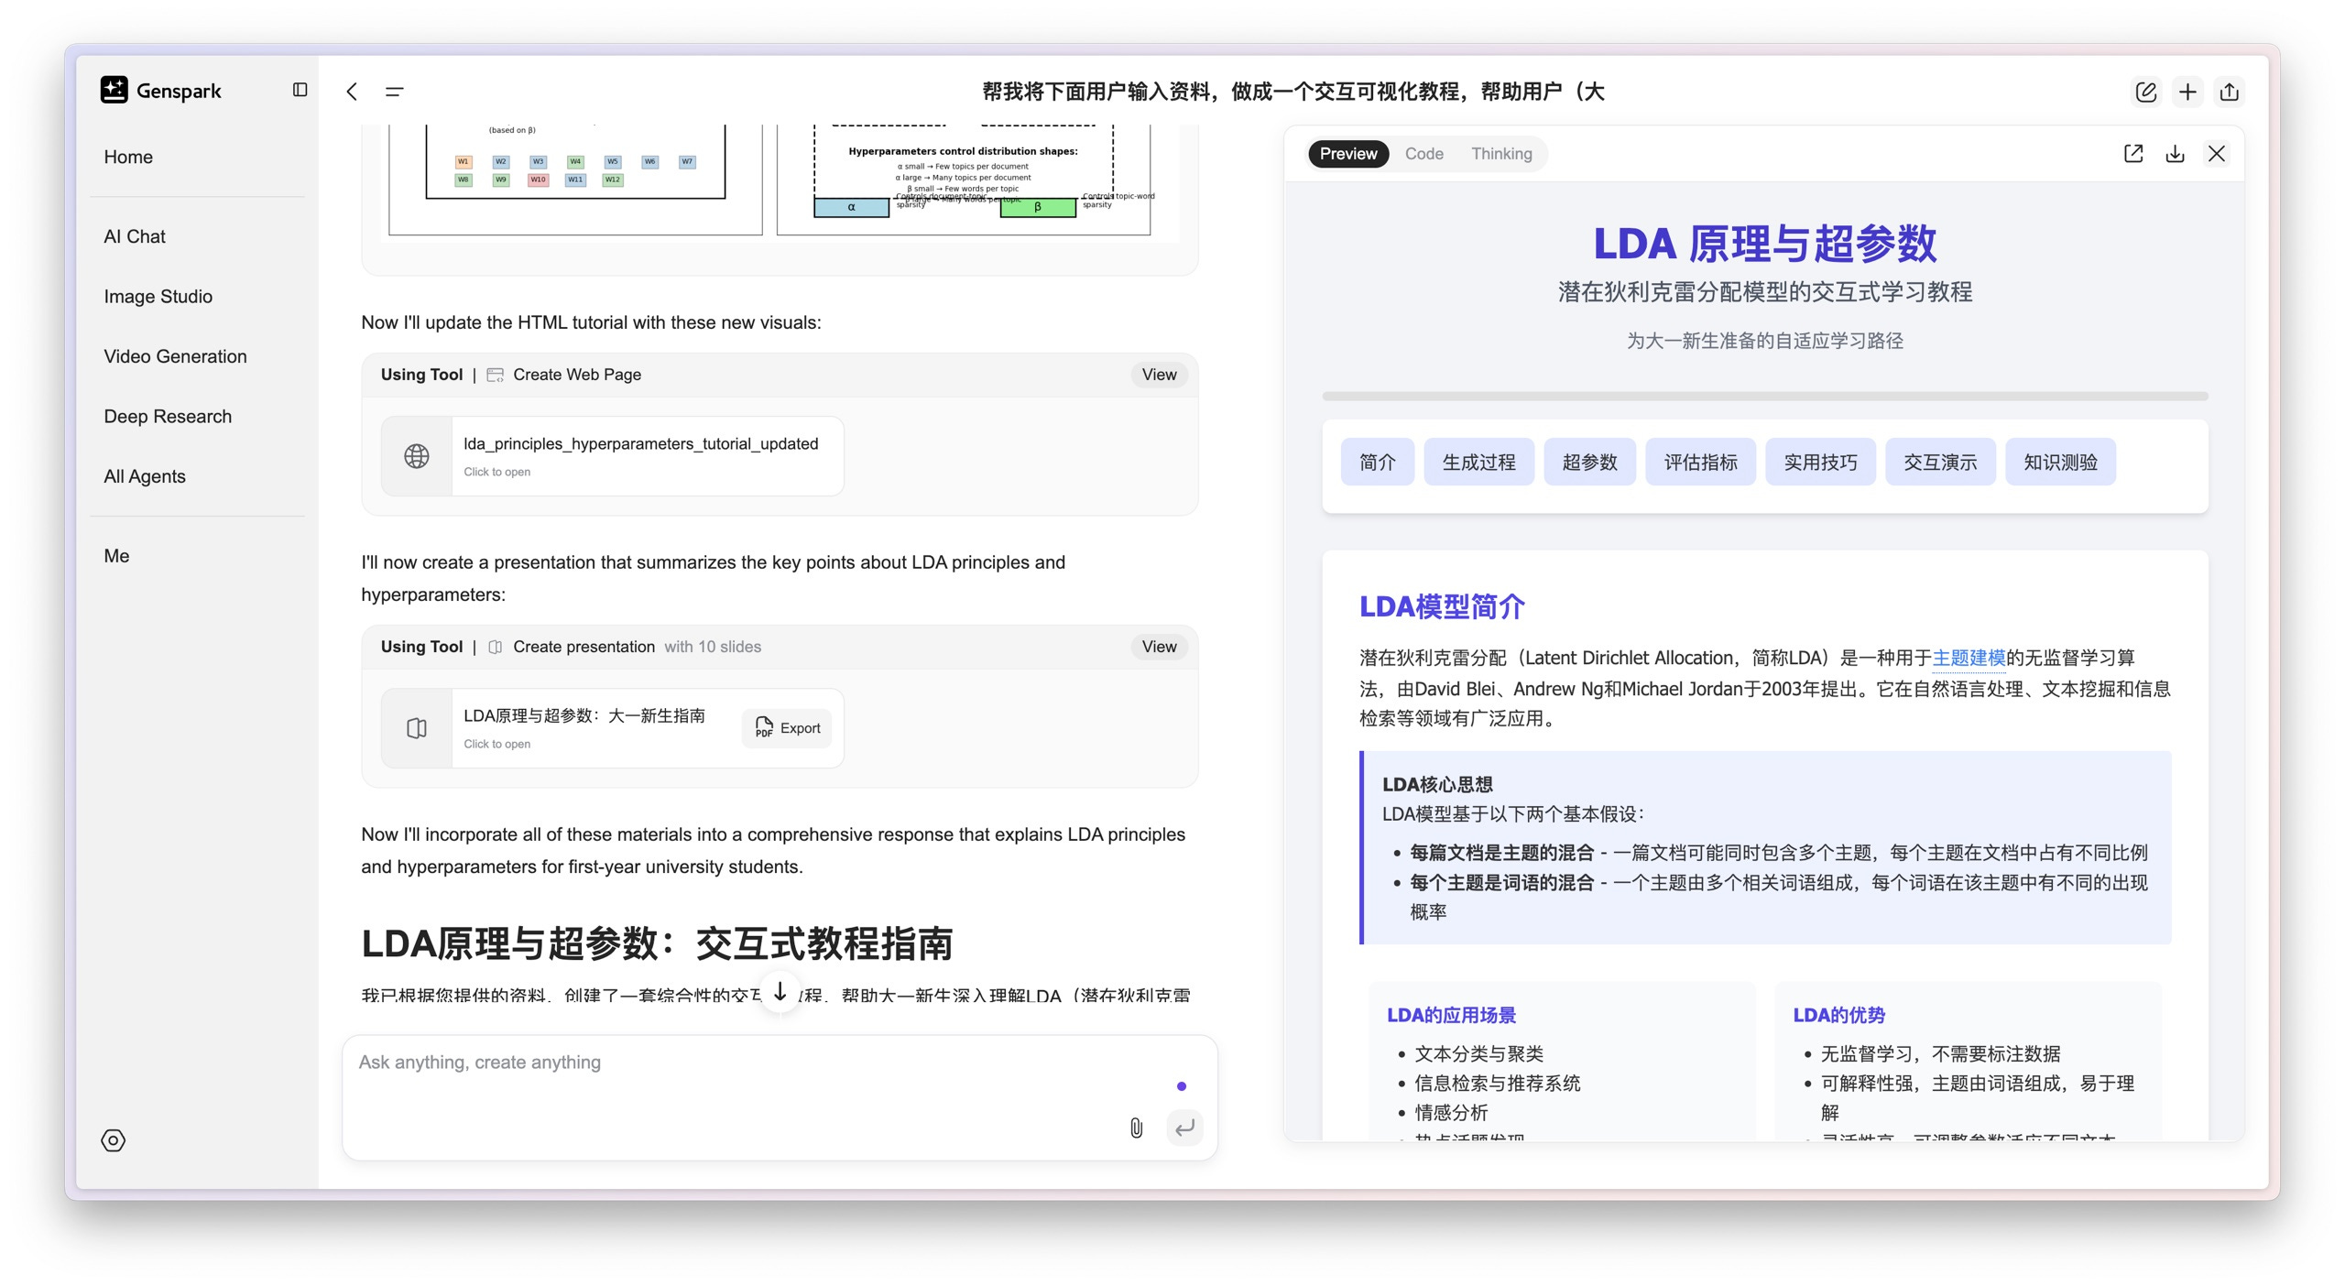The width and height of the screenshot is (2345, 1286).
Task: Open settings from the bottom sidebar icon
Action: pos(113,1140)
